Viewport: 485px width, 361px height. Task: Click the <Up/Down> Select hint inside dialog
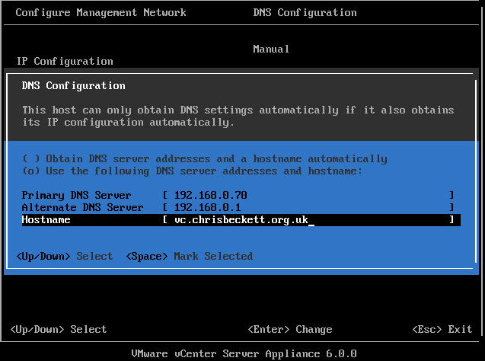coord(64,257)
